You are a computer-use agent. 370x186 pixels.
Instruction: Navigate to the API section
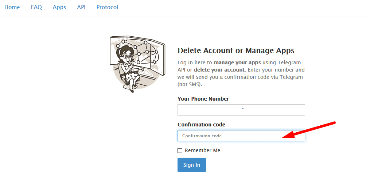coord(81,7)
